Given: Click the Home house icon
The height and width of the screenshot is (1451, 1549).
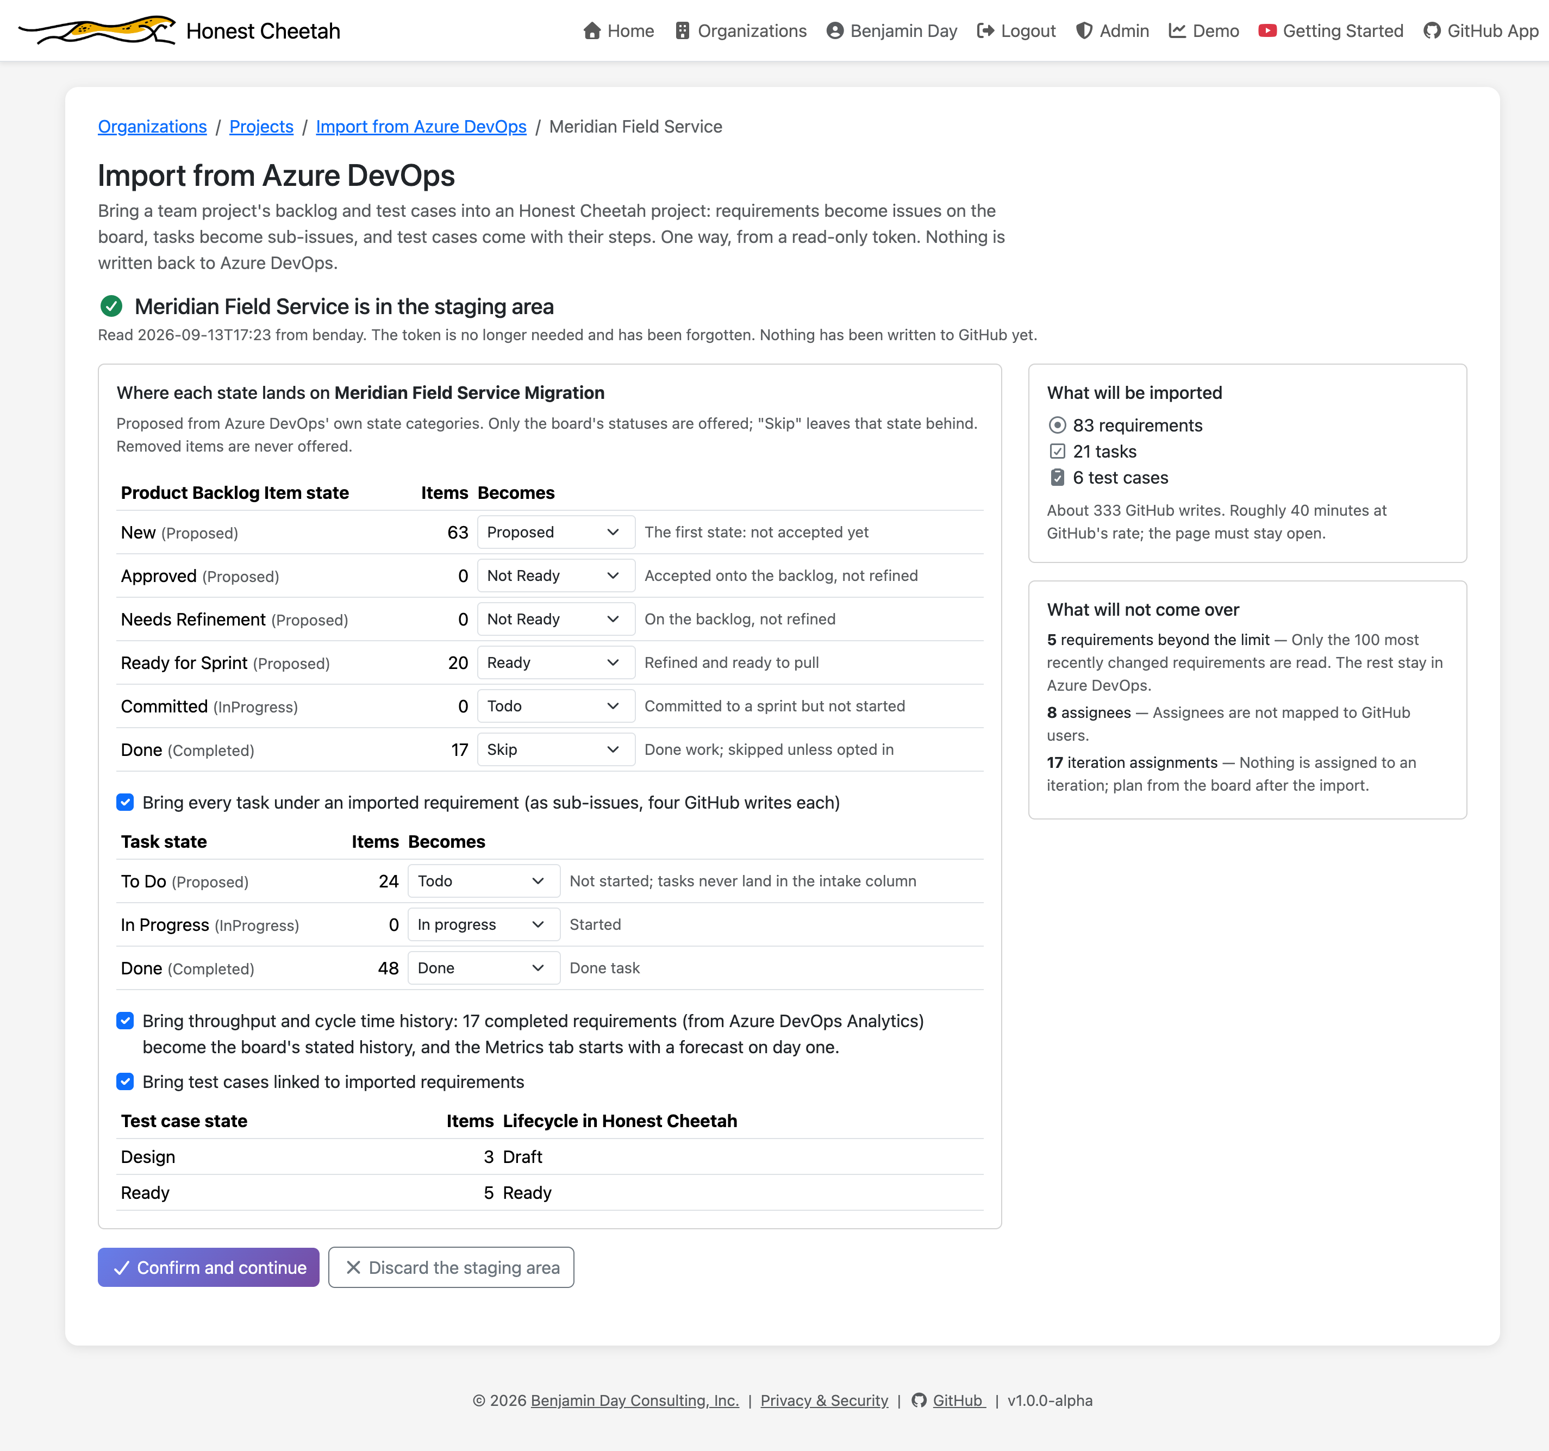Looking at the screenshot, I should click(592, 31).
